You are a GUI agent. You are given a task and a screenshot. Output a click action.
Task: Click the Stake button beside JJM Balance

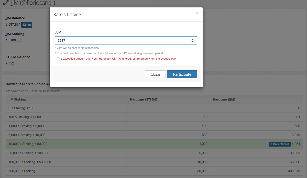click(27, 25)
